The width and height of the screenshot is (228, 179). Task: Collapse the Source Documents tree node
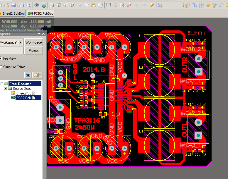(x=5, y=88)
